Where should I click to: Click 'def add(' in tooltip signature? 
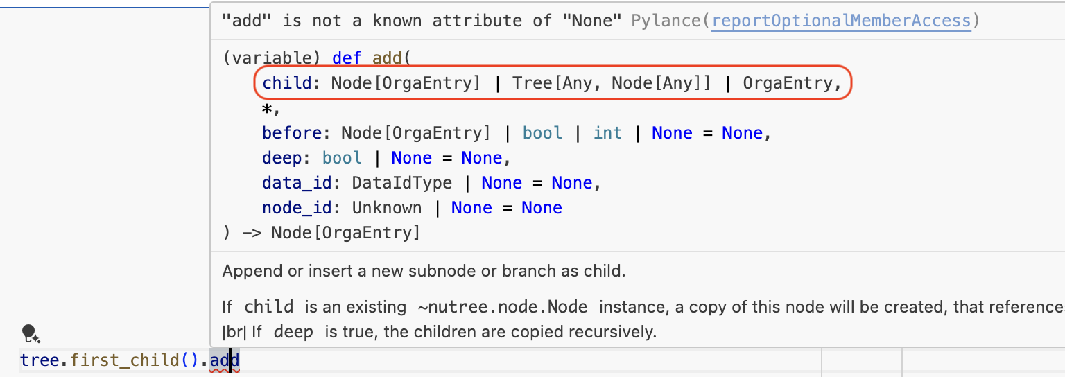click(372, 58)
